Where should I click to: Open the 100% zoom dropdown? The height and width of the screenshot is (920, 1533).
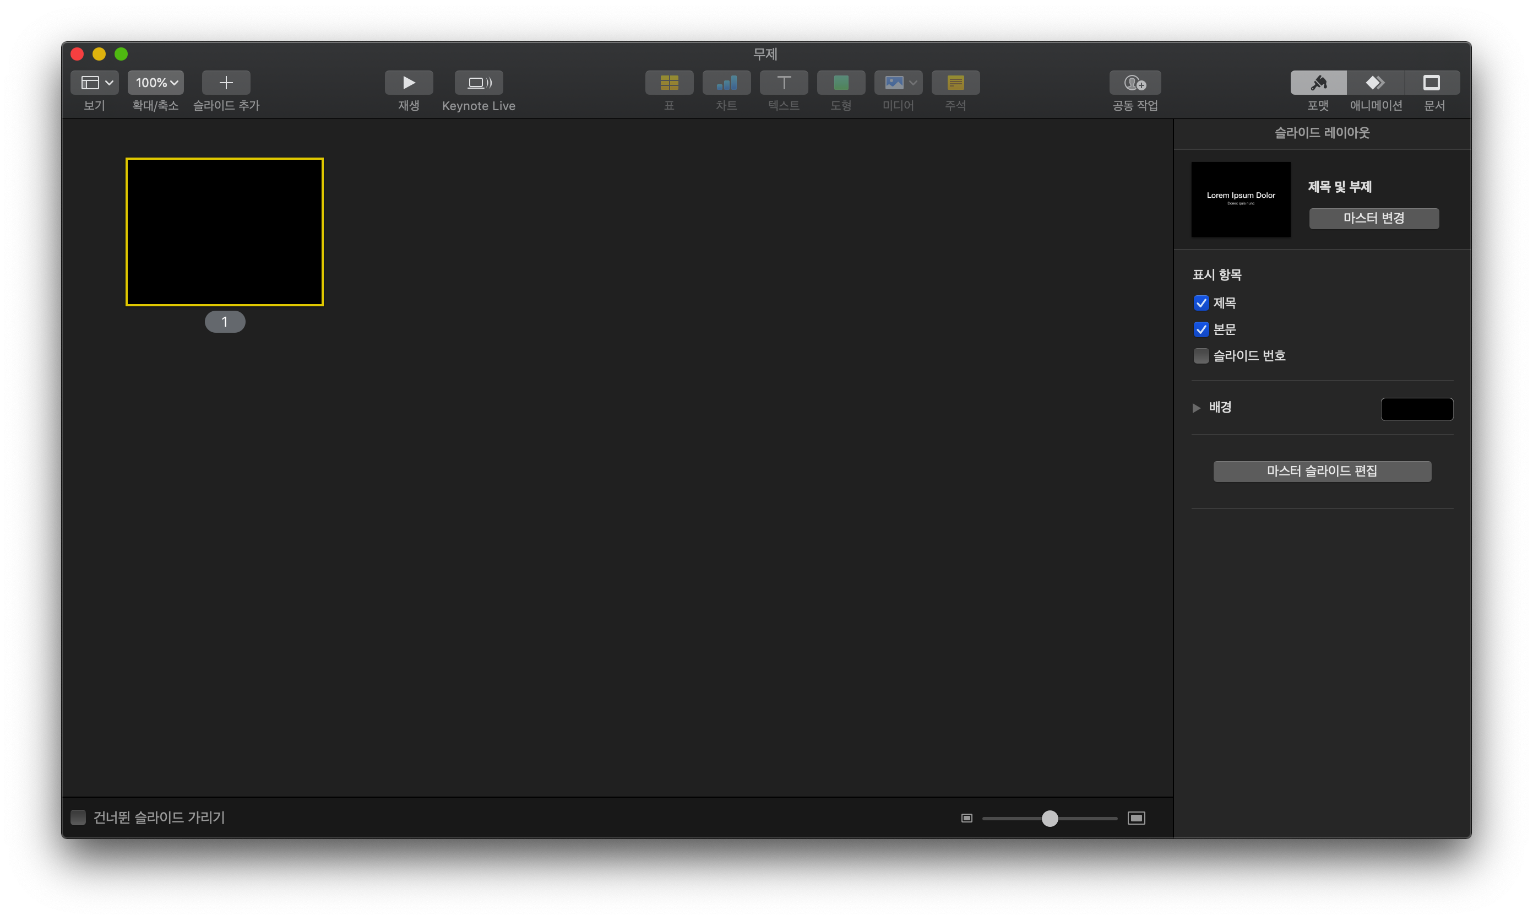(155, 83)
